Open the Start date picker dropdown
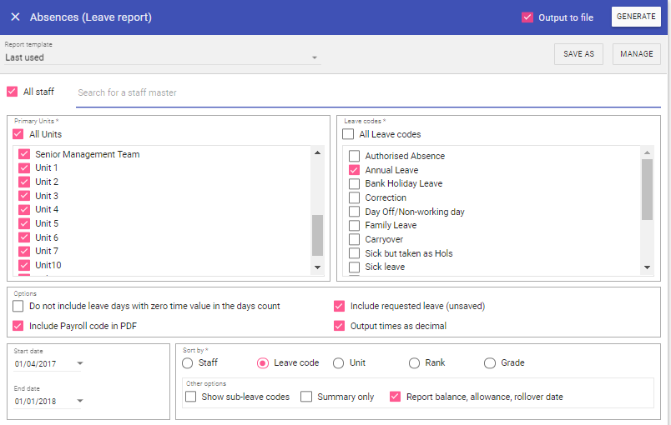 pos(80,364)
